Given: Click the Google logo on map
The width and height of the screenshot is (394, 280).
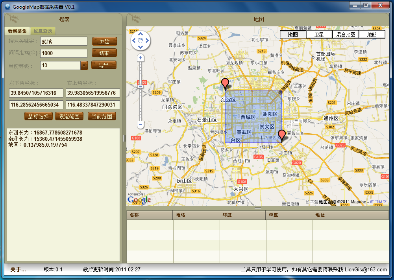Looking at the screenshot, I should pos(139,200).
